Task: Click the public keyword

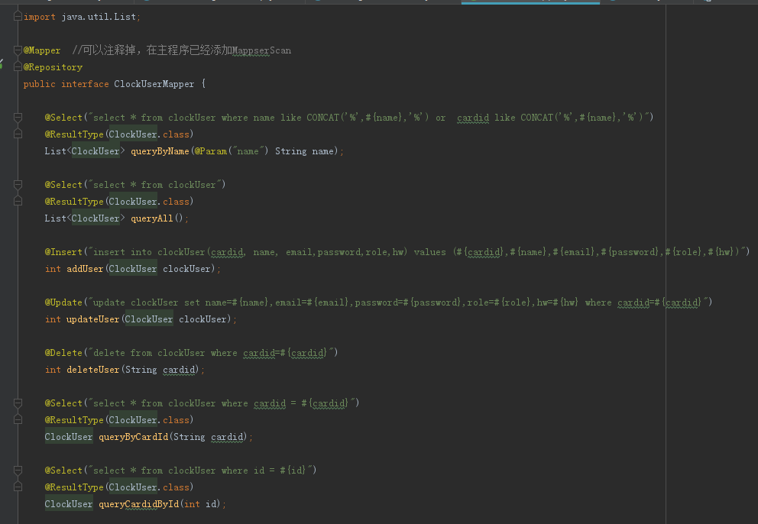Action: 39,84
